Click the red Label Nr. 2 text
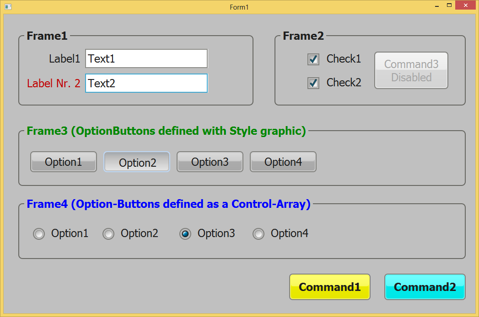The height and width of the screenshot is (317, 479). click(54, 83)
